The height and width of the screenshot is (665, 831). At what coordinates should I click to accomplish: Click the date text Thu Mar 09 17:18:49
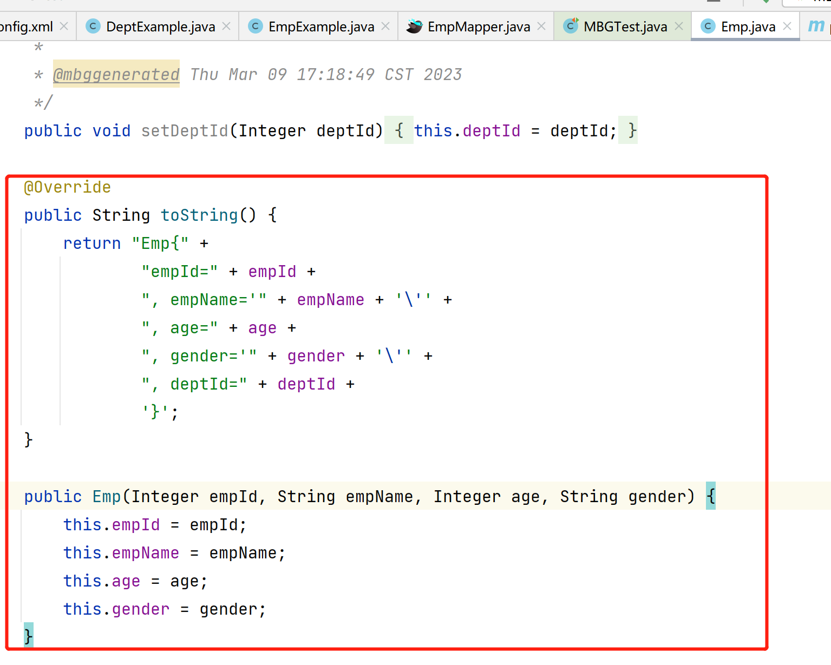282,74
